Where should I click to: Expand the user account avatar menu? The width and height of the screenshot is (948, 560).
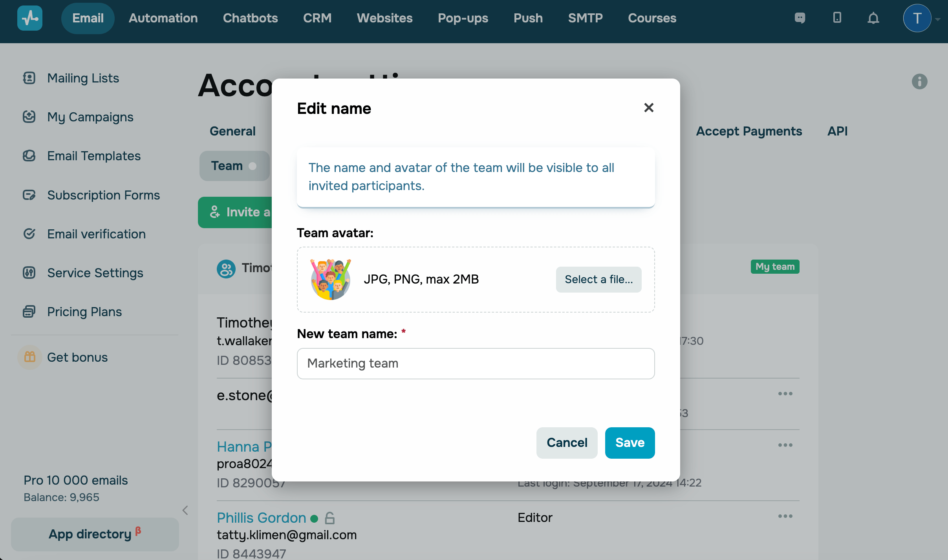pyautogui.click(x=917, y=18)
